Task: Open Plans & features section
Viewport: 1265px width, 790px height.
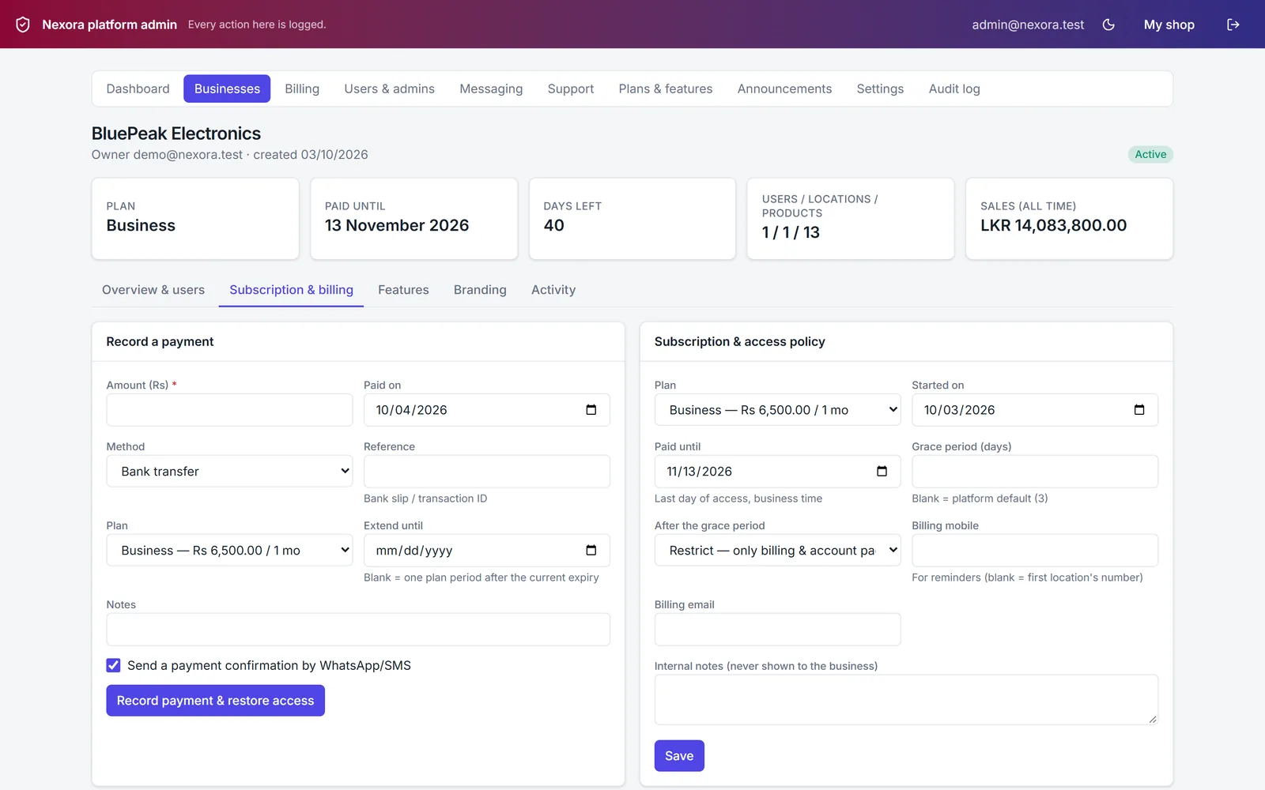Action: pyautogui.click(x=666, y=88)
